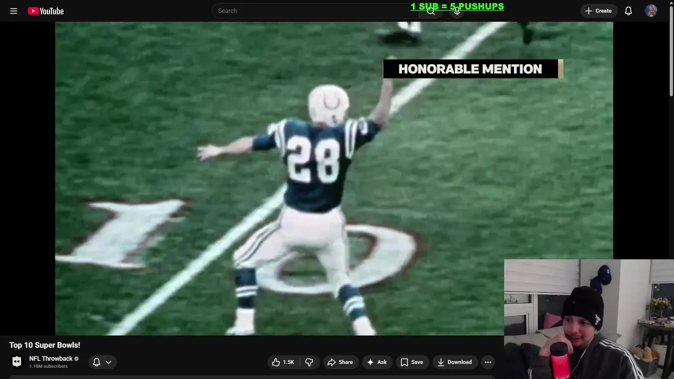Click the Search input field

315,11
